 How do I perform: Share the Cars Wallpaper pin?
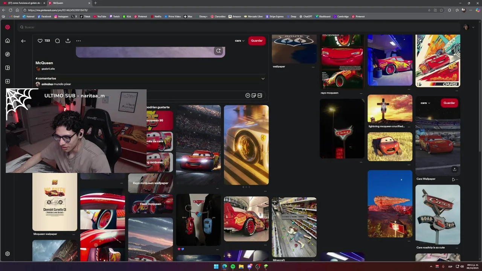coord(455,169)
